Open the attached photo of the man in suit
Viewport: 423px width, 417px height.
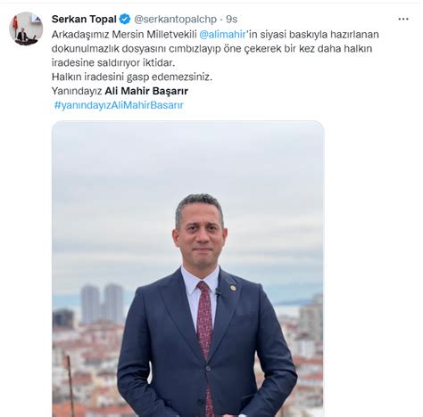point(188,268)
